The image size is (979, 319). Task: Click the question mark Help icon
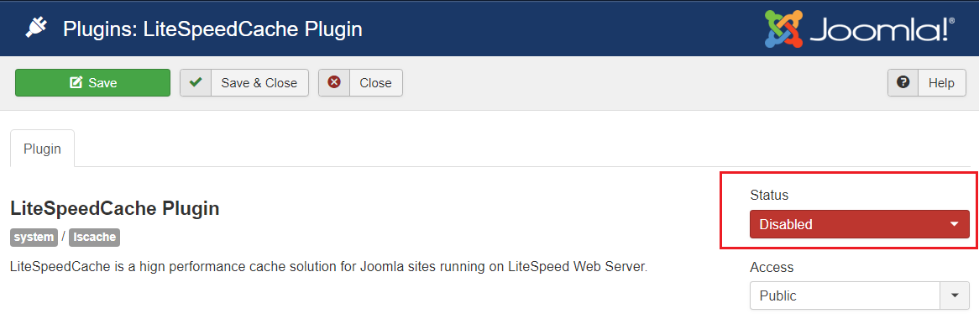[903, 82]
